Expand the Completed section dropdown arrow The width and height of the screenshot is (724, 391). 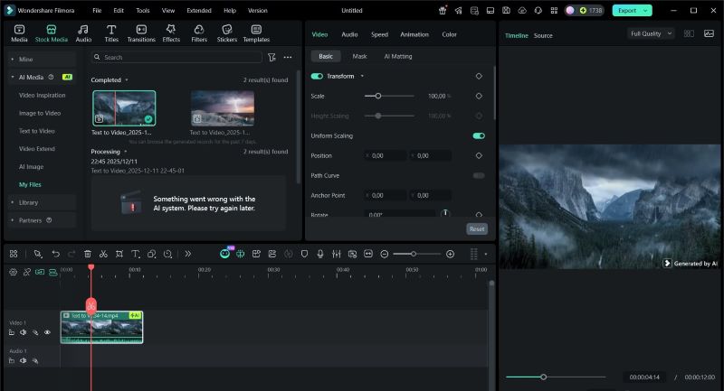click(127, 80)
